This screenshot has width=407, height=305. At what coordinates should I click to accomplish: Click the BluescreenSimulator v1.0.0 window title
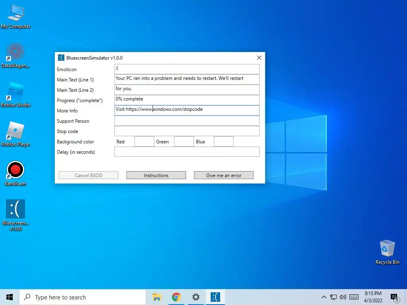pyautogui.click(x=95, y=58)
